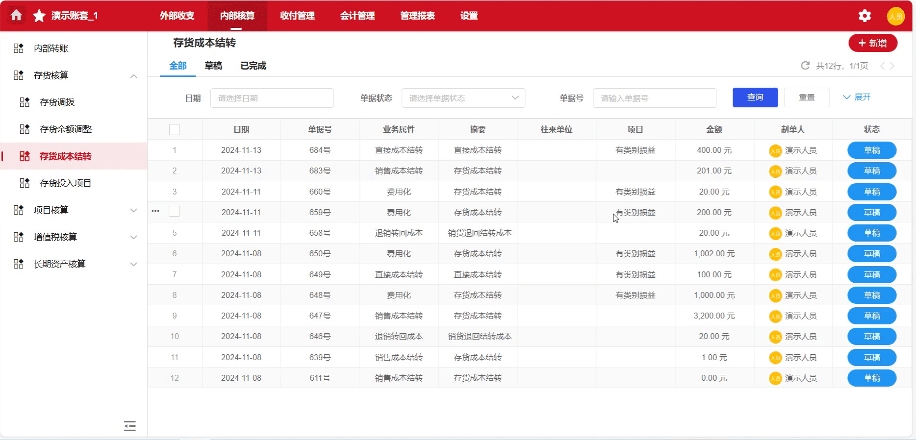Viewport: 916px width, 440px height.
Task: Collapse the sidebar using the bottom menu icon
Action: click(x=130, y=426)
